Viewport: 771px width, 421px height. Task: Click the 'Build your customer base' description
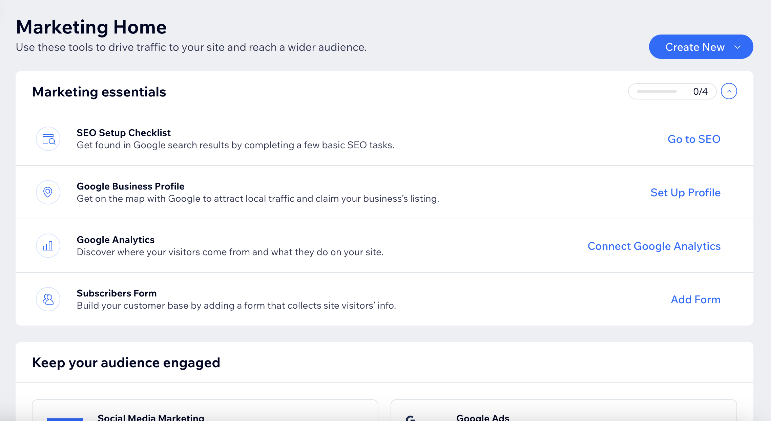pyautogui.click(x=236, y=306)
